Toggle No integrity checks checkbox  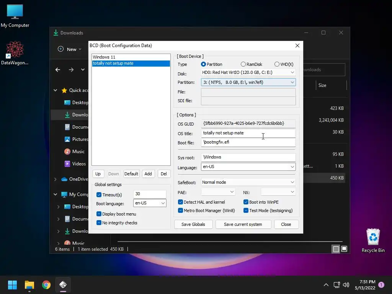(x=99, y=223)
